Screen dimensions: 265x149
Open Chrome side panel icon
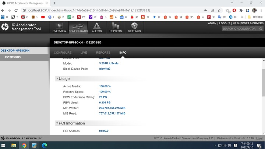[248, 10]
